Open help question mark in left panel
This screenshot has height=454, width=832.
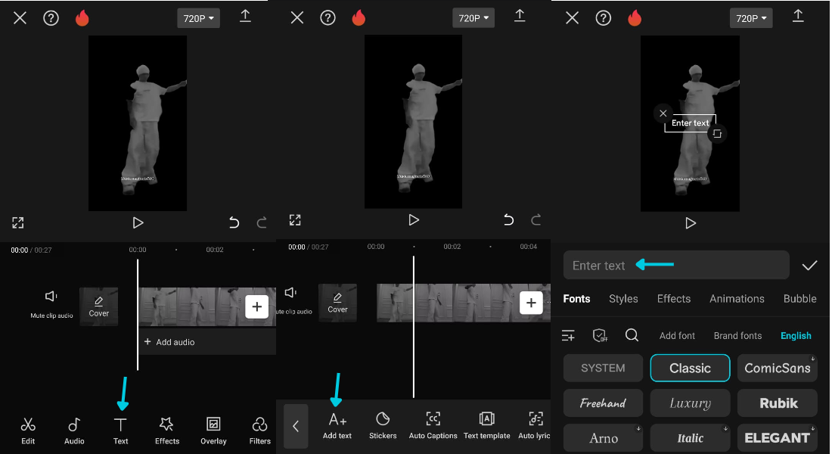(51, 18)
